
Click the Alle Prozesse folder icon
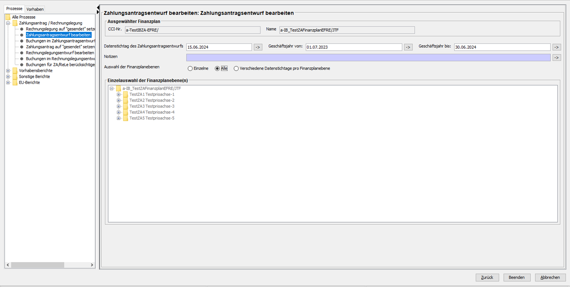tap(8, 17)
